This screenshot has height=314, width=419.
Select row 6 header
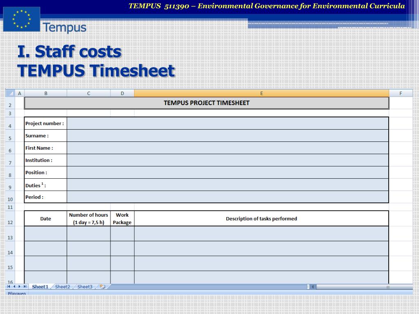[x=10, y=148]
